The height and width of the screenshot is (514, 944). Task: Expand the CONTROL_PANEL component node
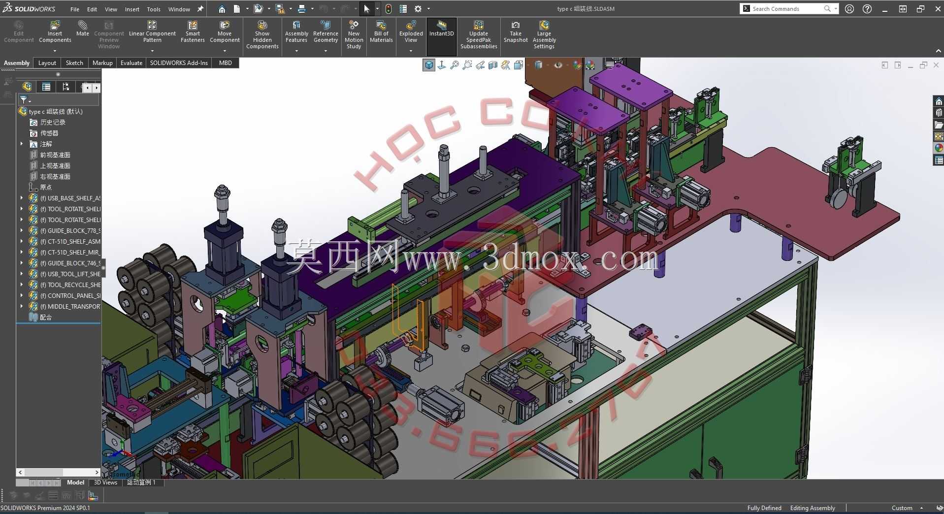[21, 295]
